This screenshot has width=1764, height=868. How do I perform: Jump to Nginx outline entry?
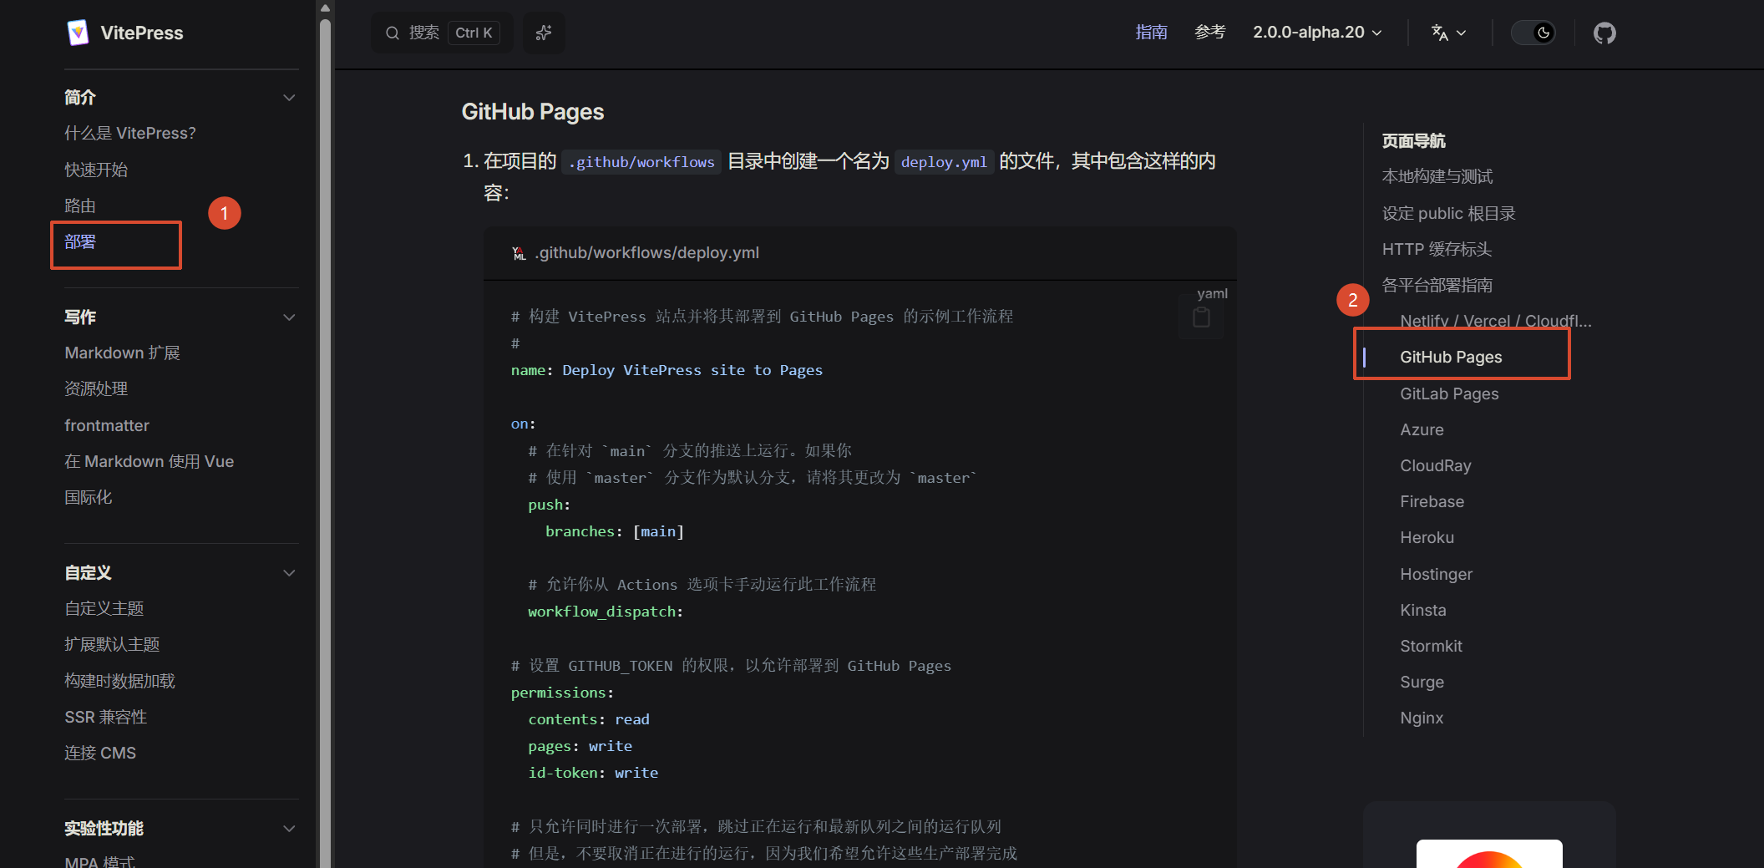click(1422, 718)
